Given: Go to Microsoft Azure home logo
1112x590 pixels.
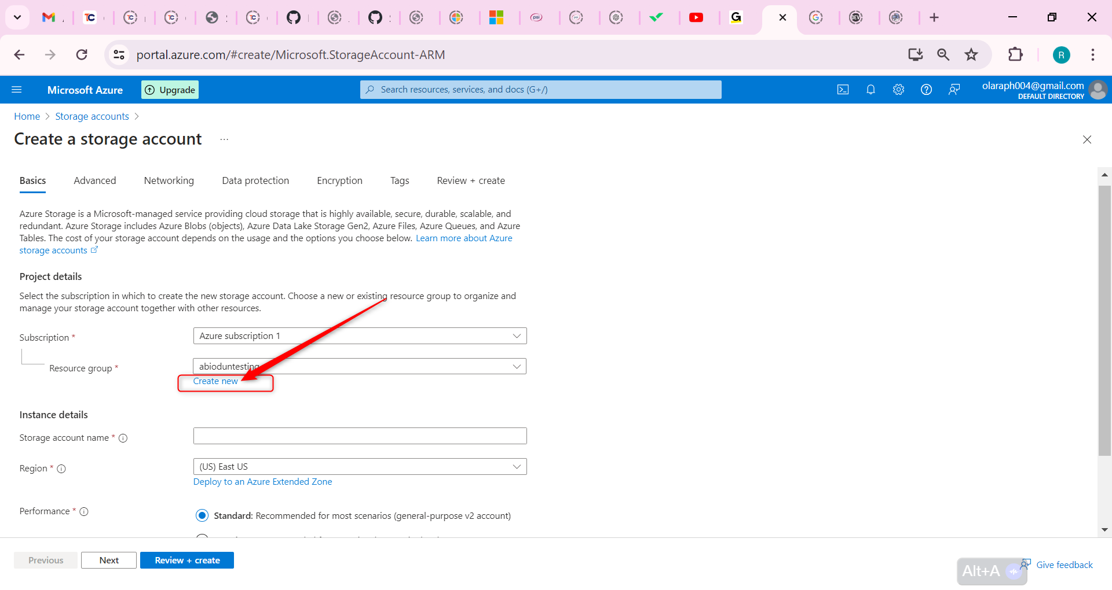Looking at the screenshot, I should coord(85,90).
